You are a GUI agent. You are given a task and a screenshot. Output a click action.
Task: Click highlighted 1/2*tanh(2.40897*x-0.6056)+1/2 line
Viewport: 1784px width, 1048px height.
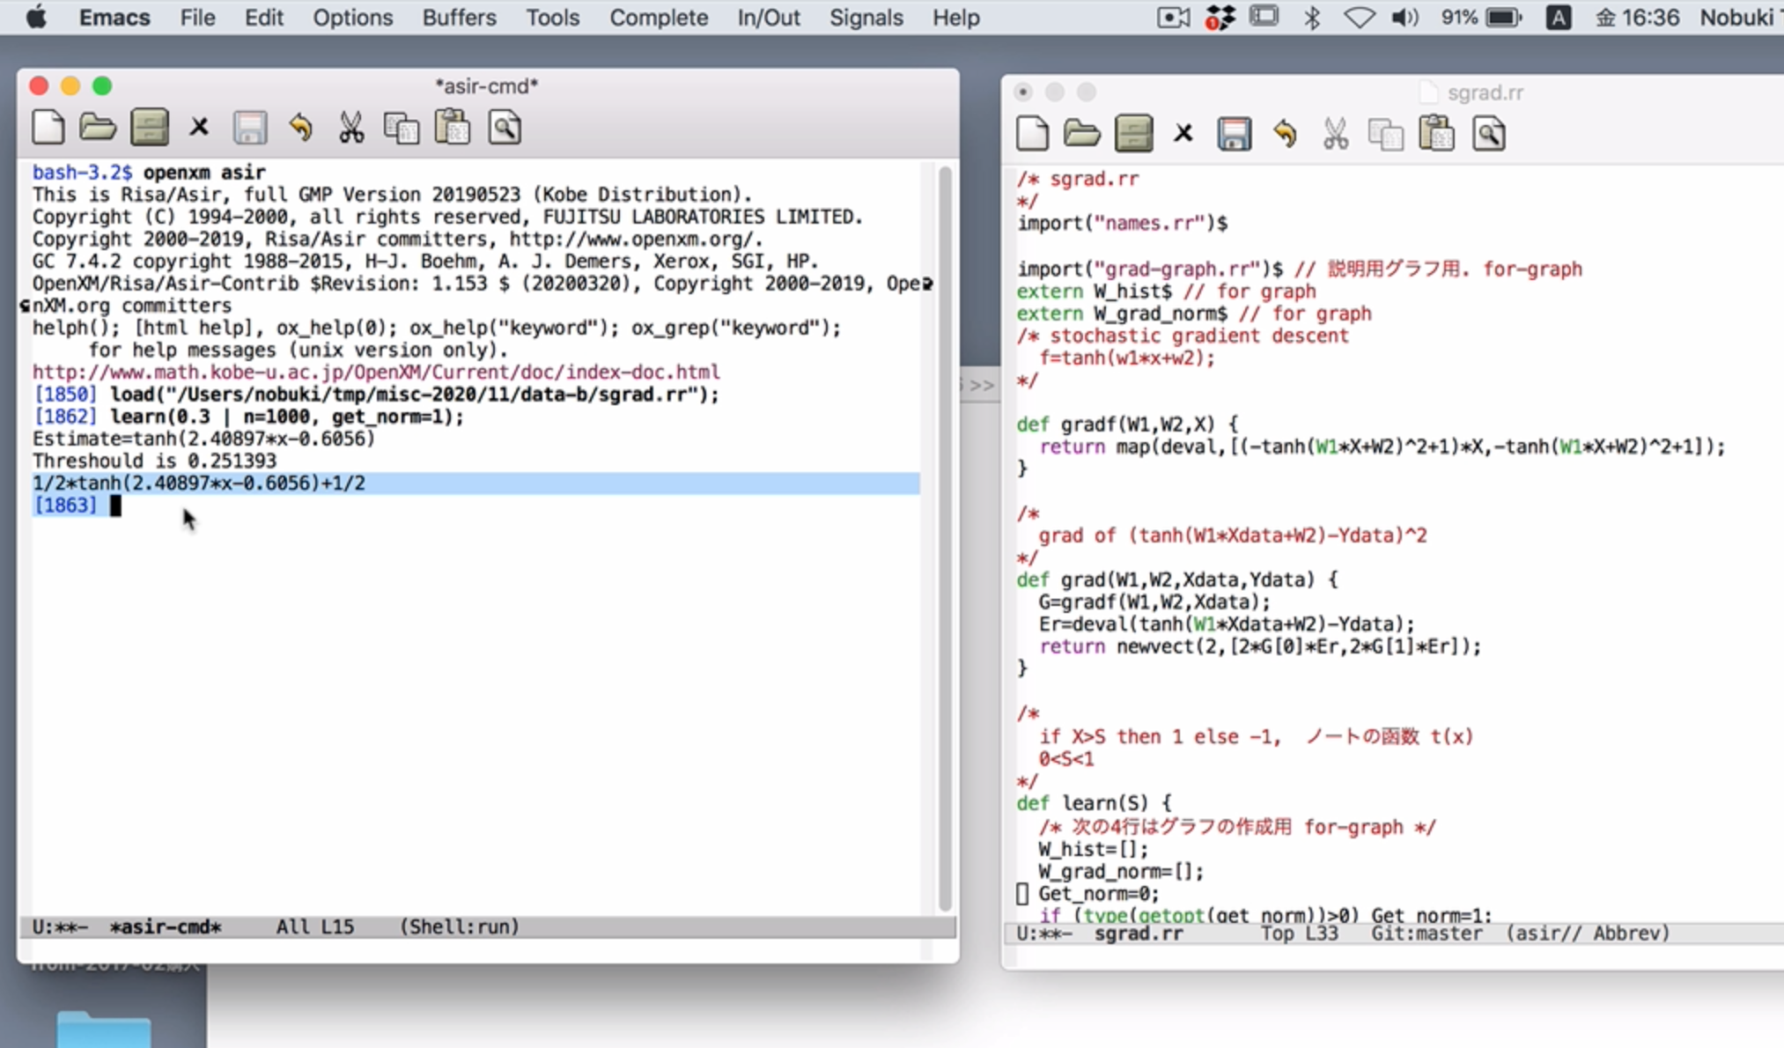(x=475, y=483)
